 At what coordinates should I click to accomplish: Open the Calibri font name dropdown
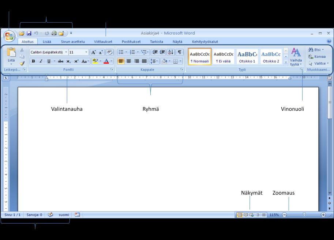coord(66,52)
